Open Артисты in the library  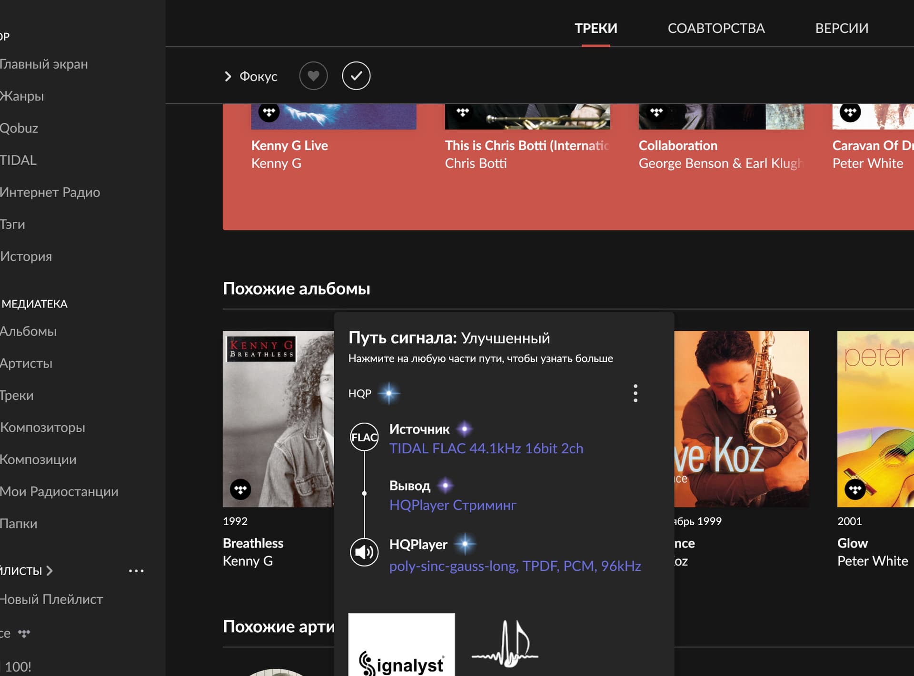click(26, 363)
